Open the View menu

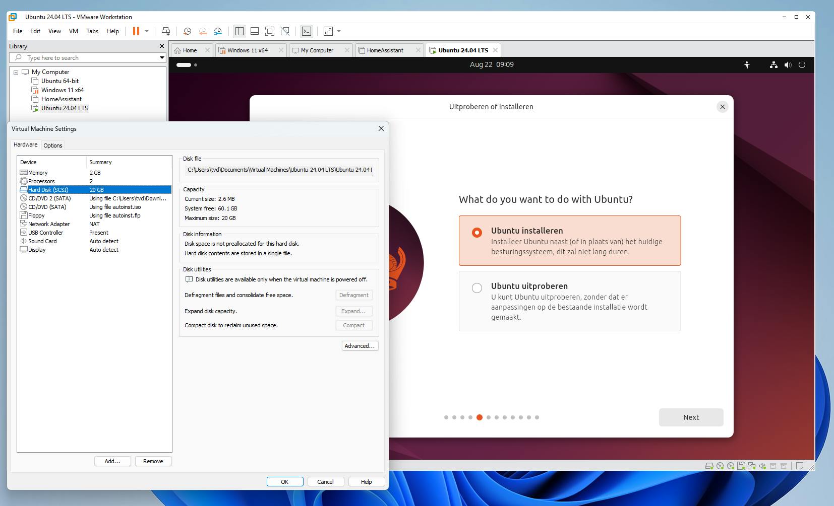click(x=54, y=31)
